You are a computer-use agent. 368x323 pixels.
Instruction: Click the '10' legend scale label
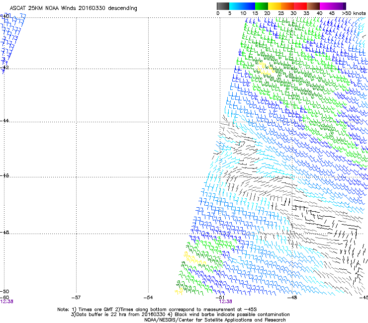pyautogui.click(x=243, y=13)
